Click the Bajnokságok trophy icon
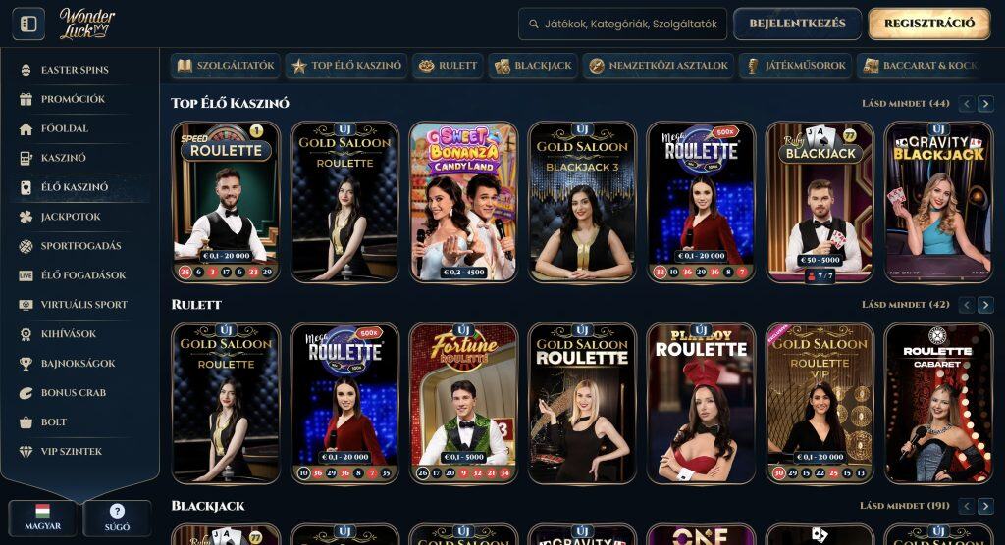Screen dimensions: 1005x545 (x=26, y=364)
